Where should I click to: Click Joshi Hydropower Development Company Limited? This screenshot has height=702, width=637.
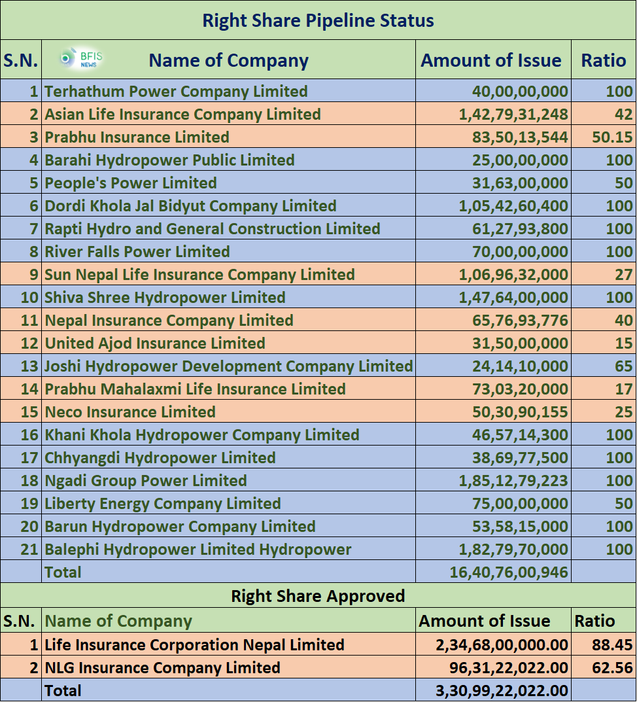click(228, 366)
